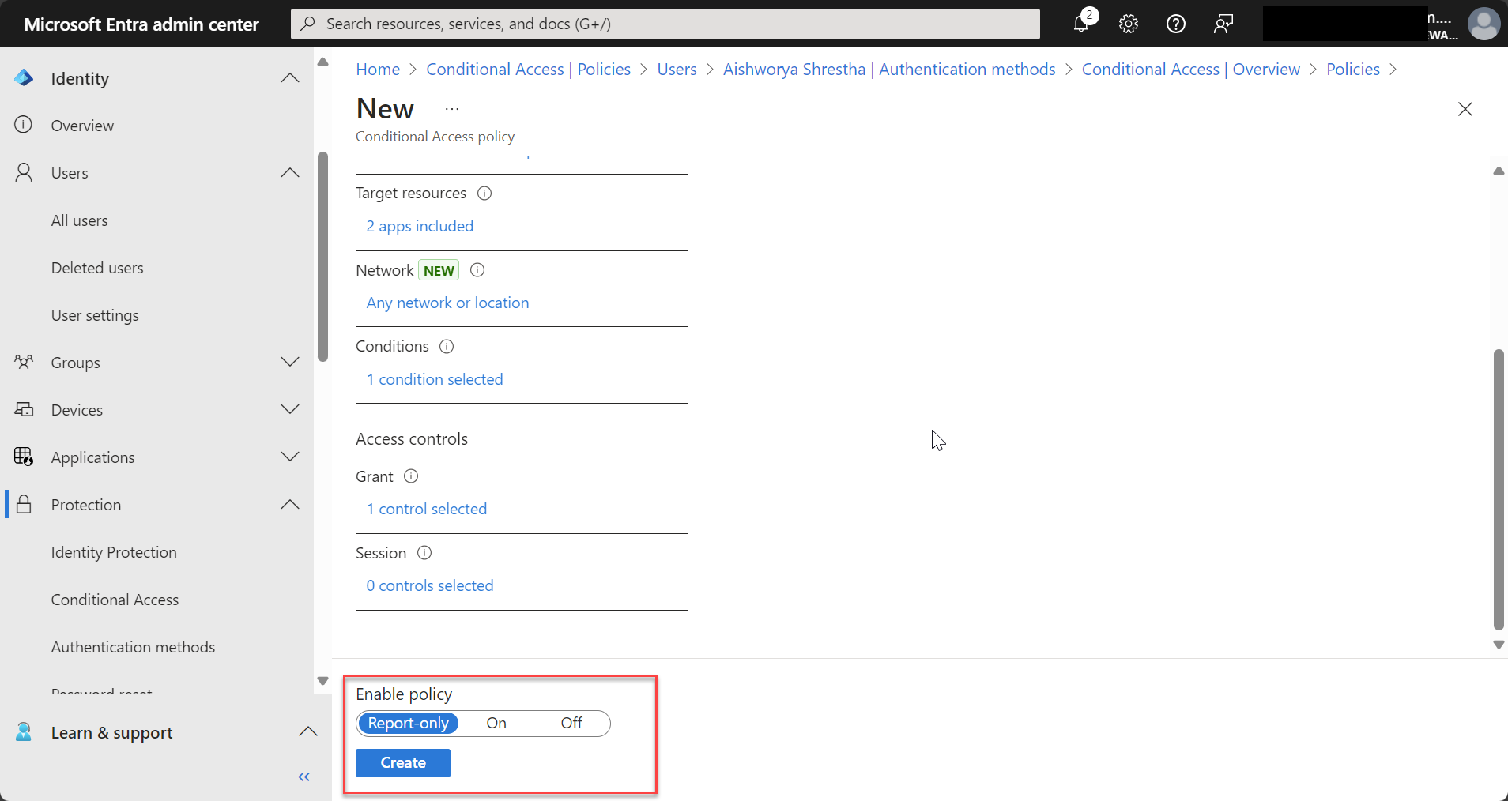Go to Conditional Access | Policies breadcrumb
The image size is (1508, 801).
click(528, 70)
